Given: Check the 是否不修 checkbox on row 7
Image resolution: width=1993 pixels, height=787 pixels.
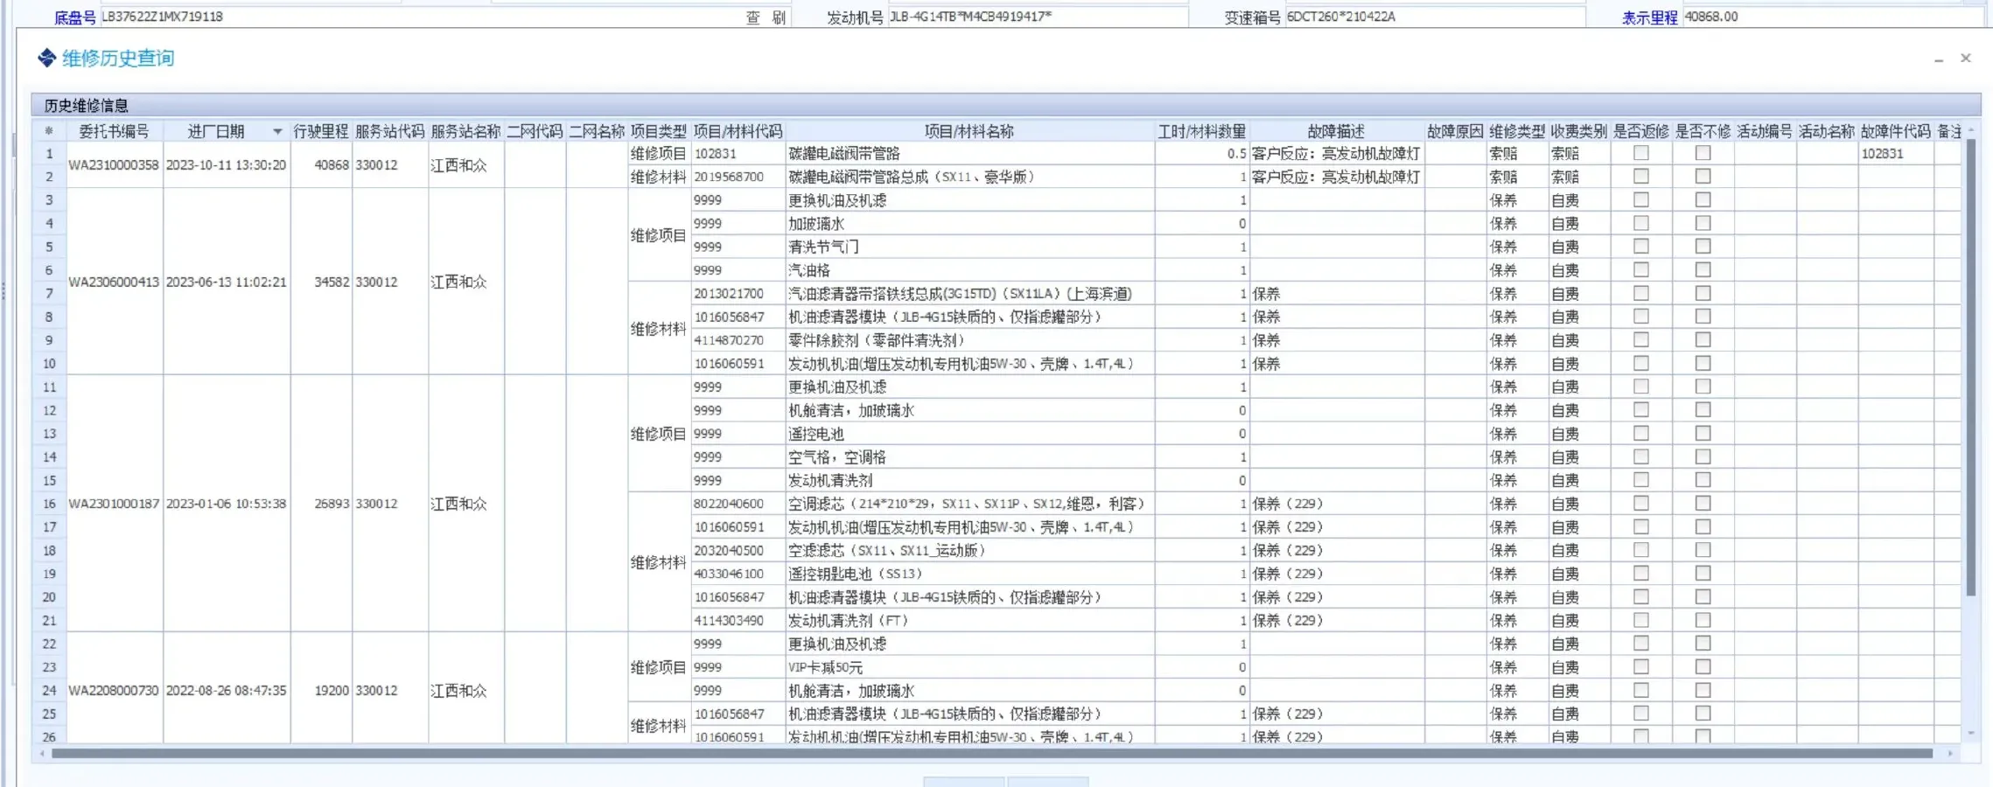Looking at the screenshot, I should pyautogui.click(x=1703, y=294).
